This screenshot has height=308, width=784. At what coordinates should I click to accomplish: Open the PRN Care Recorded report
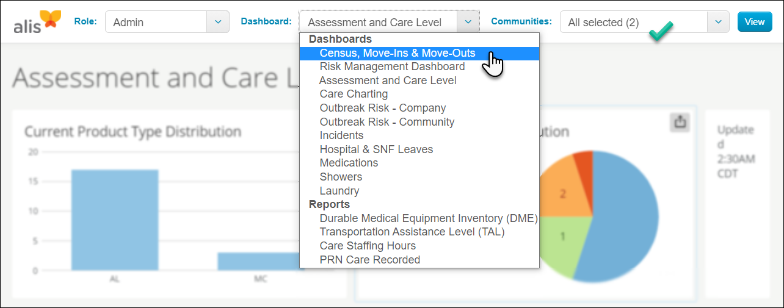click(x=369, y=260)
